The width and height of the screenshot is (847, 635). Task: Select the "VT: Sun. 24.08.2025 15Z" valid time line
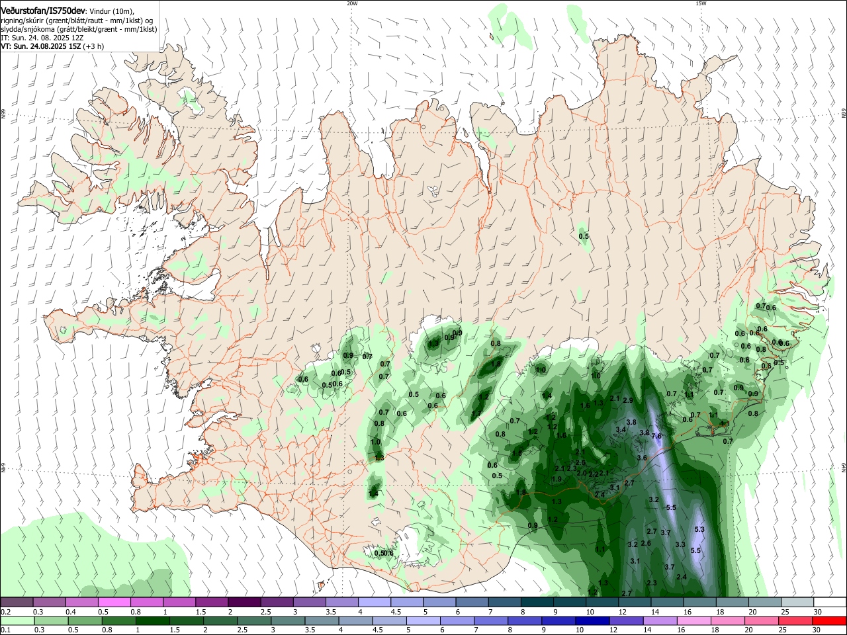41,46
